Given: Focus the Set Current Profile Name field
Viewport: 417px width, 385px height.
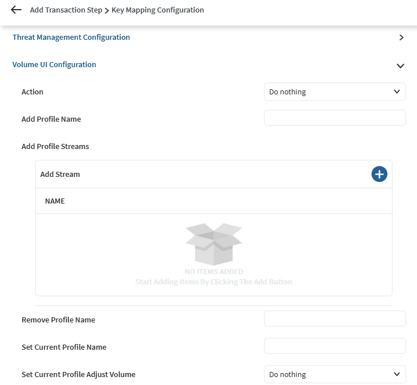Looking at the screenshot, I should coord(335,346).
